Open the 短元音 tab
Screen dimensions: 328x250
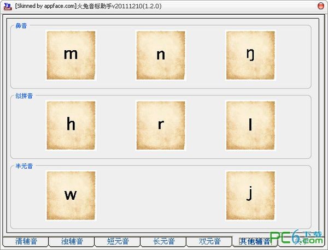click(118, 242)
